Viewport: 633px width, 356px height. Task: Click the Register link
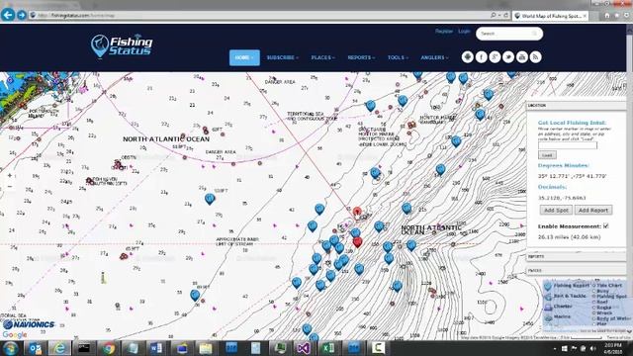click(444, 31)
